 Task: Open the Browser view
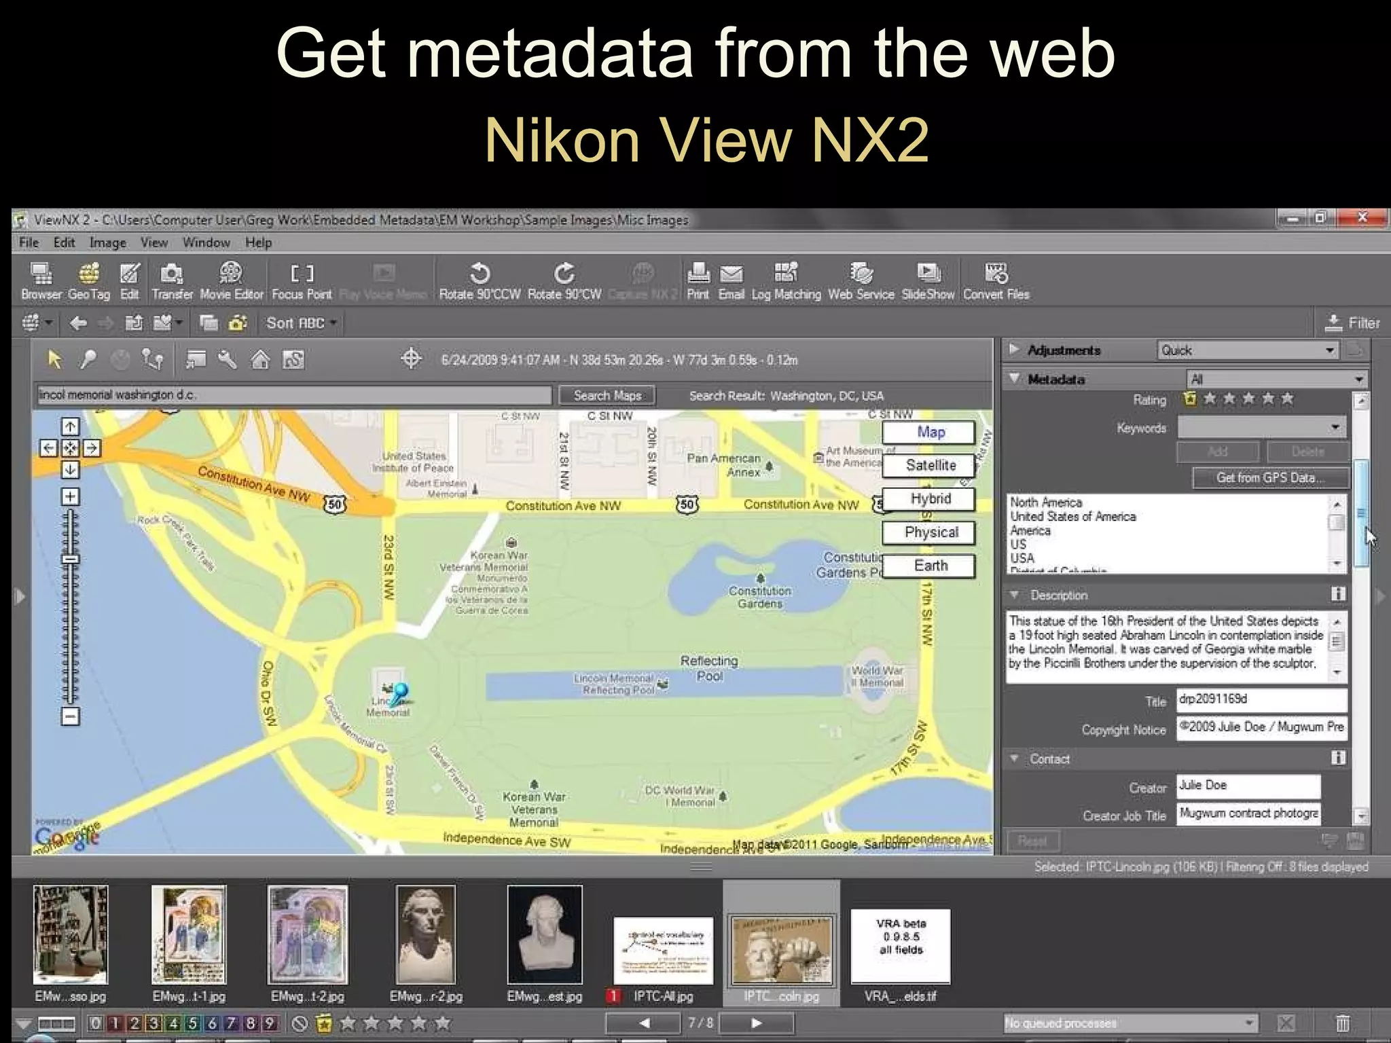click(41, 281)
